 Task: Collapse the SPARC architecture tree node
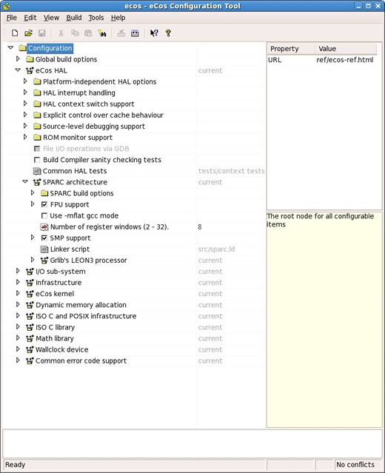(25, 181)
